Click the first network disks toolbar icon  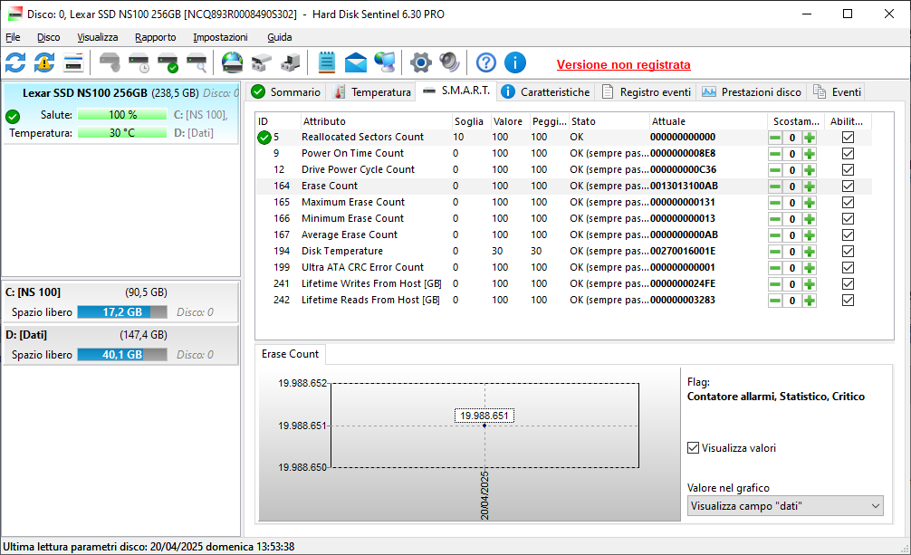click(262, 62)
